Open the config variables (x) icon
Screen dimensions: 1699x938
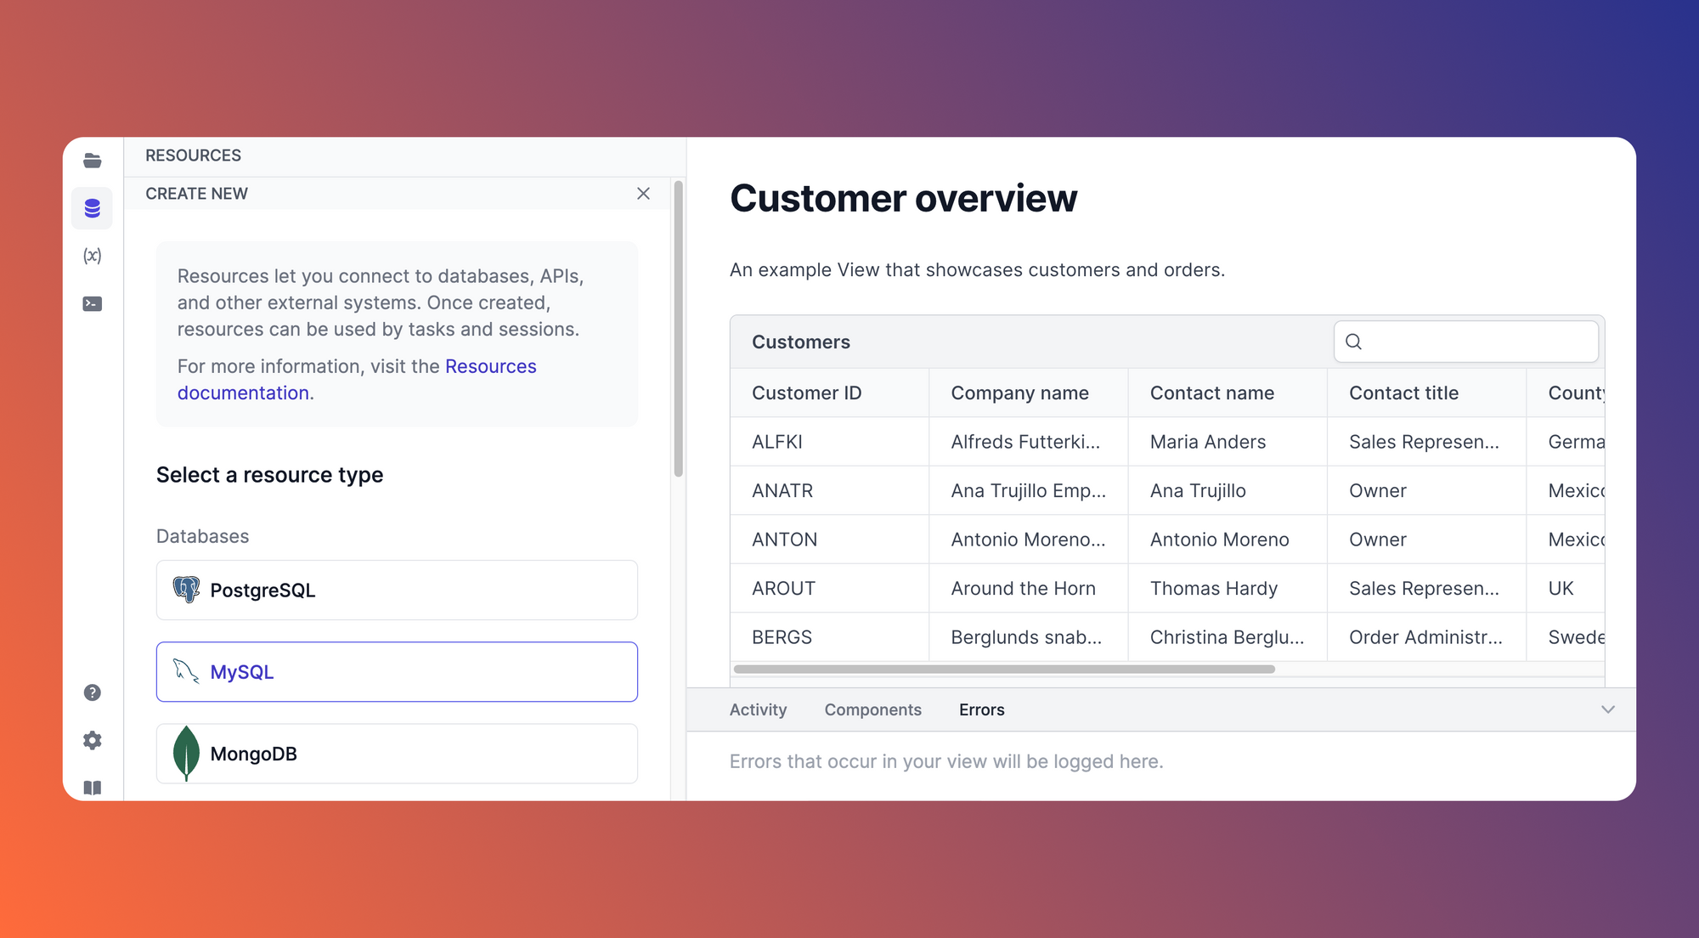93,256
